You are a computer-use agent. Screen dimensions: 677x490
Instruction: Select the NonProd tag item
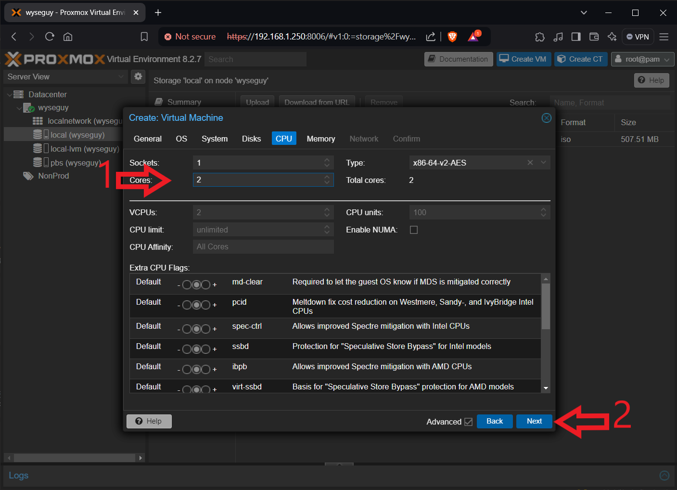[x=46, y=176]
